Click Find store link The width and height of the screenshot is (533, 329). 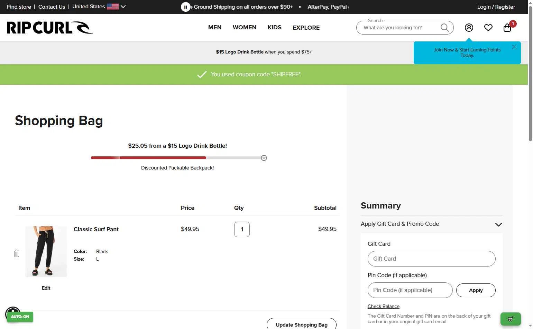[x=19, y=7]
